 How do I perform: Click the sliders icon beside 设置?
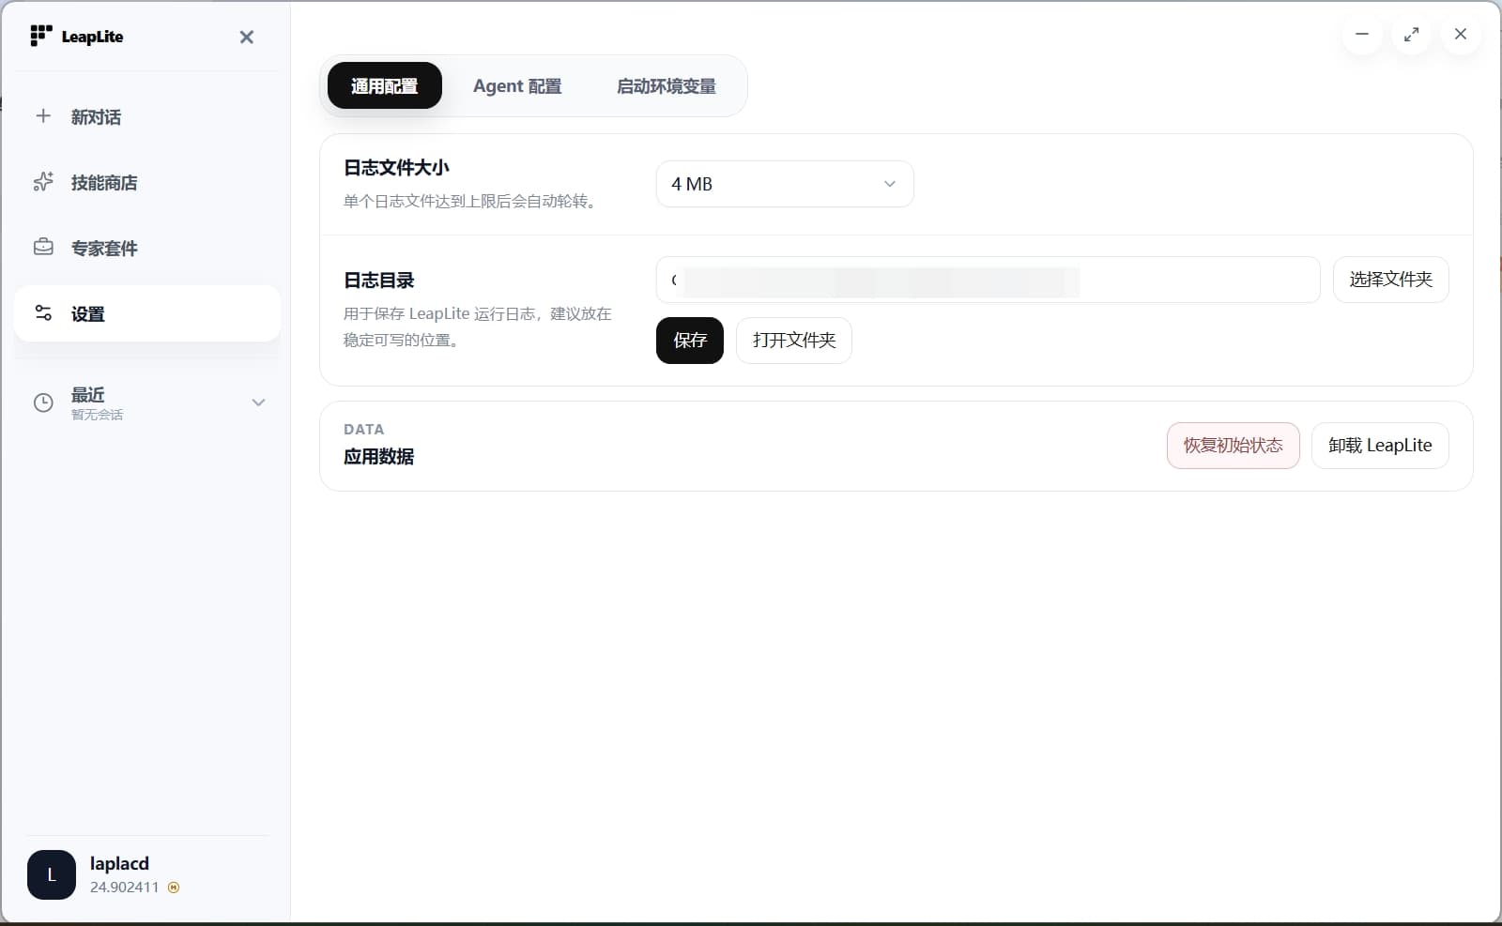coord(43,313)
